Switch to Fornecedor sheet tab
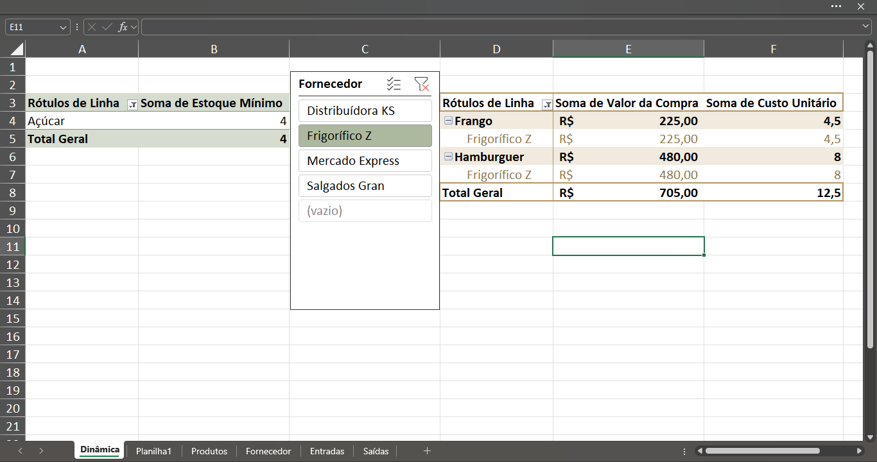The height and width of the screenshot is (462, 877). 268,451
